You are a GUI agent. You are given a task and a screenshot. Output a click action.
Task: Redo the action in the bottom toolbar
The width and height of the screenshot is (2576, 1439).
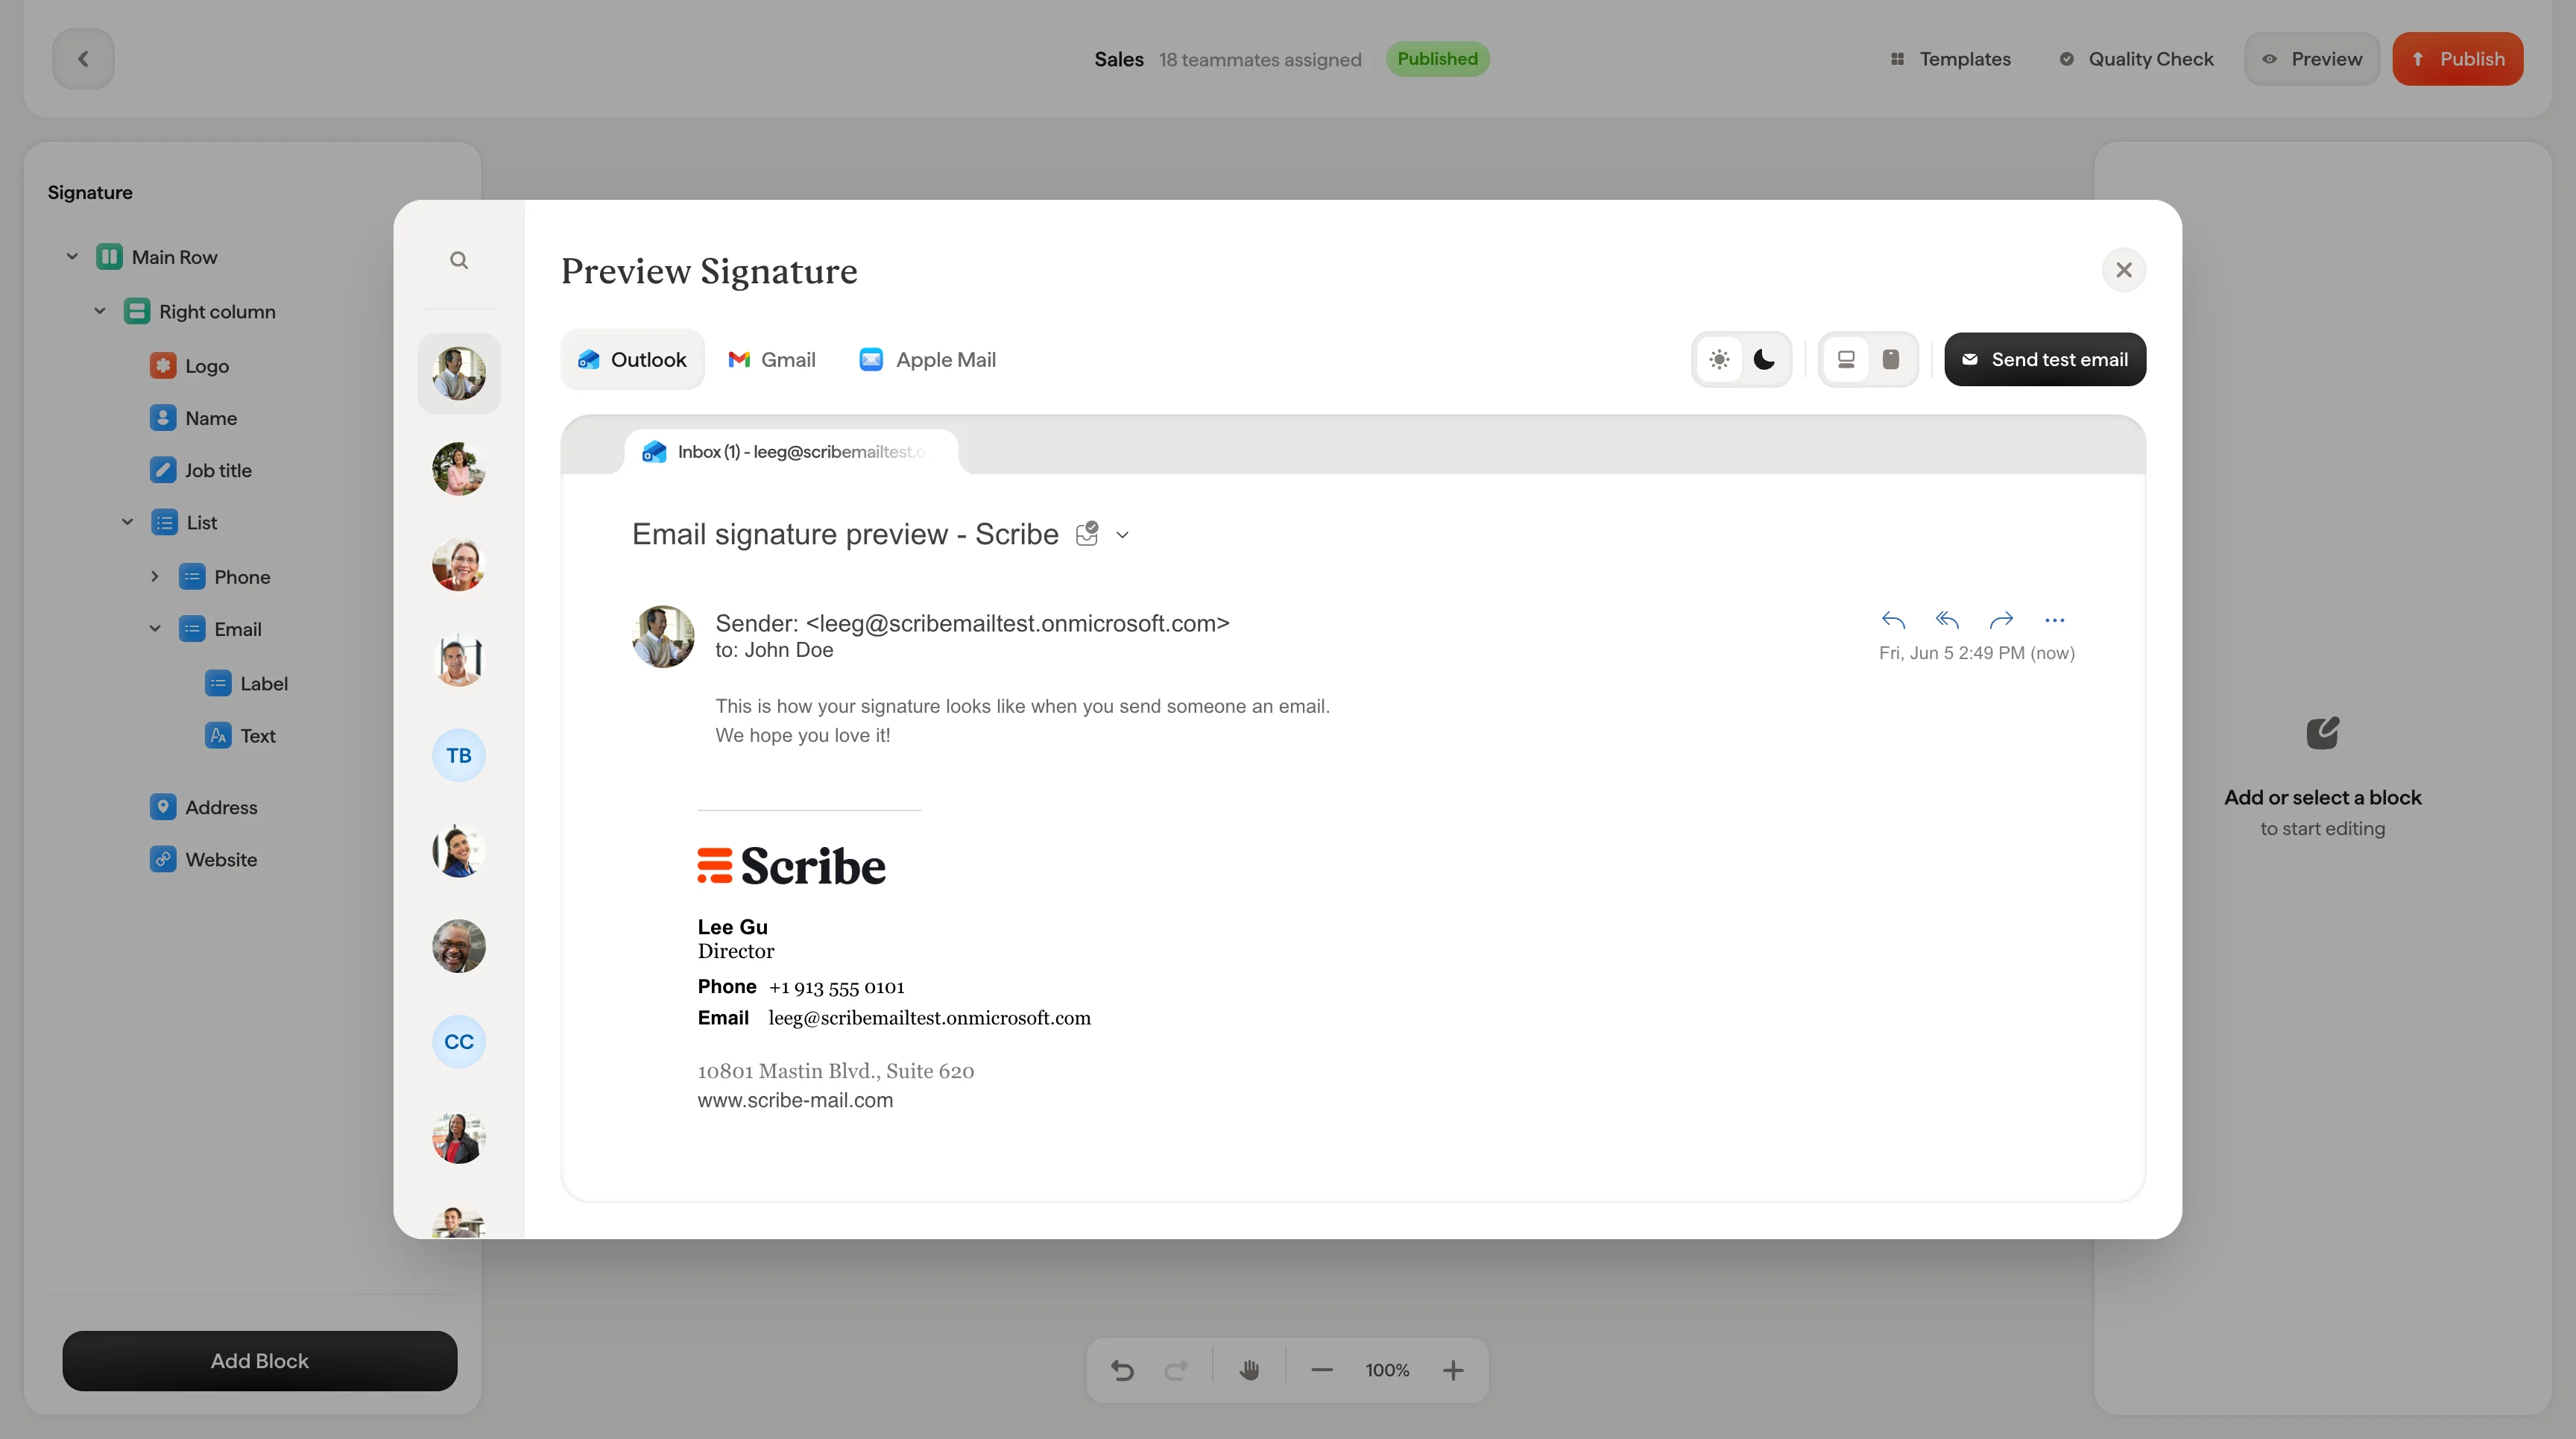click(1176, 1370)
